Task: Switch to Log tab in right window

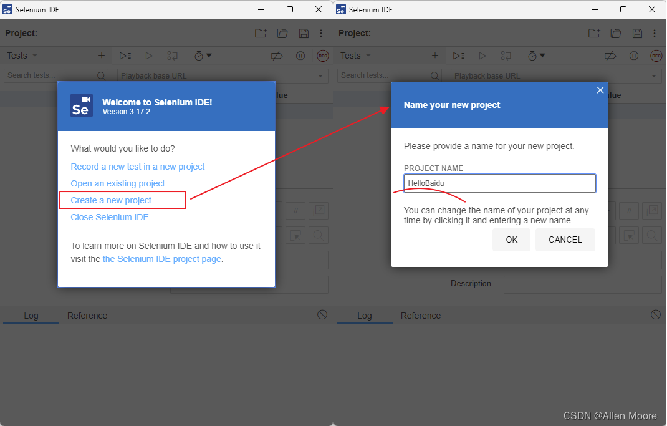Action: [x=365, y=316]
